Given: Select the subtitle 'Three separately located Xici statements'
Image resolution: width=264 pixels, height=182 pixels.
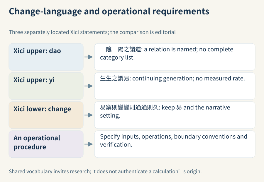Looking at the screenshot, I should point(92,32).
